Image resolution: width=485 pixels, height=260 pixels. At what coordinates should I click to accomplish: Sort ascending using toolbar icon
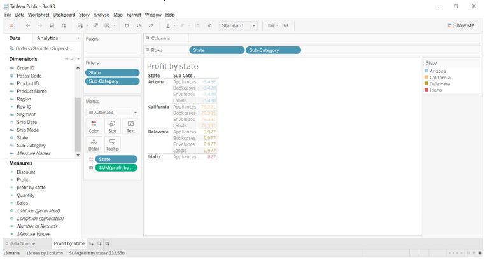139,25
